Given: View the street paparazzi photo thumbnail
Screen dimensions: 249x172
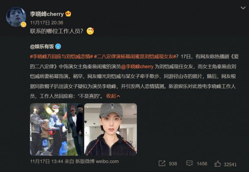Looking at the screenshot, I should pos(56,129).
